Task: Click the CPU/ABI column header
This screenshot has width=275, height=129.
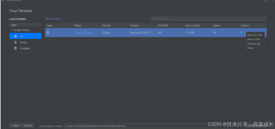Action: coord(170,26)
